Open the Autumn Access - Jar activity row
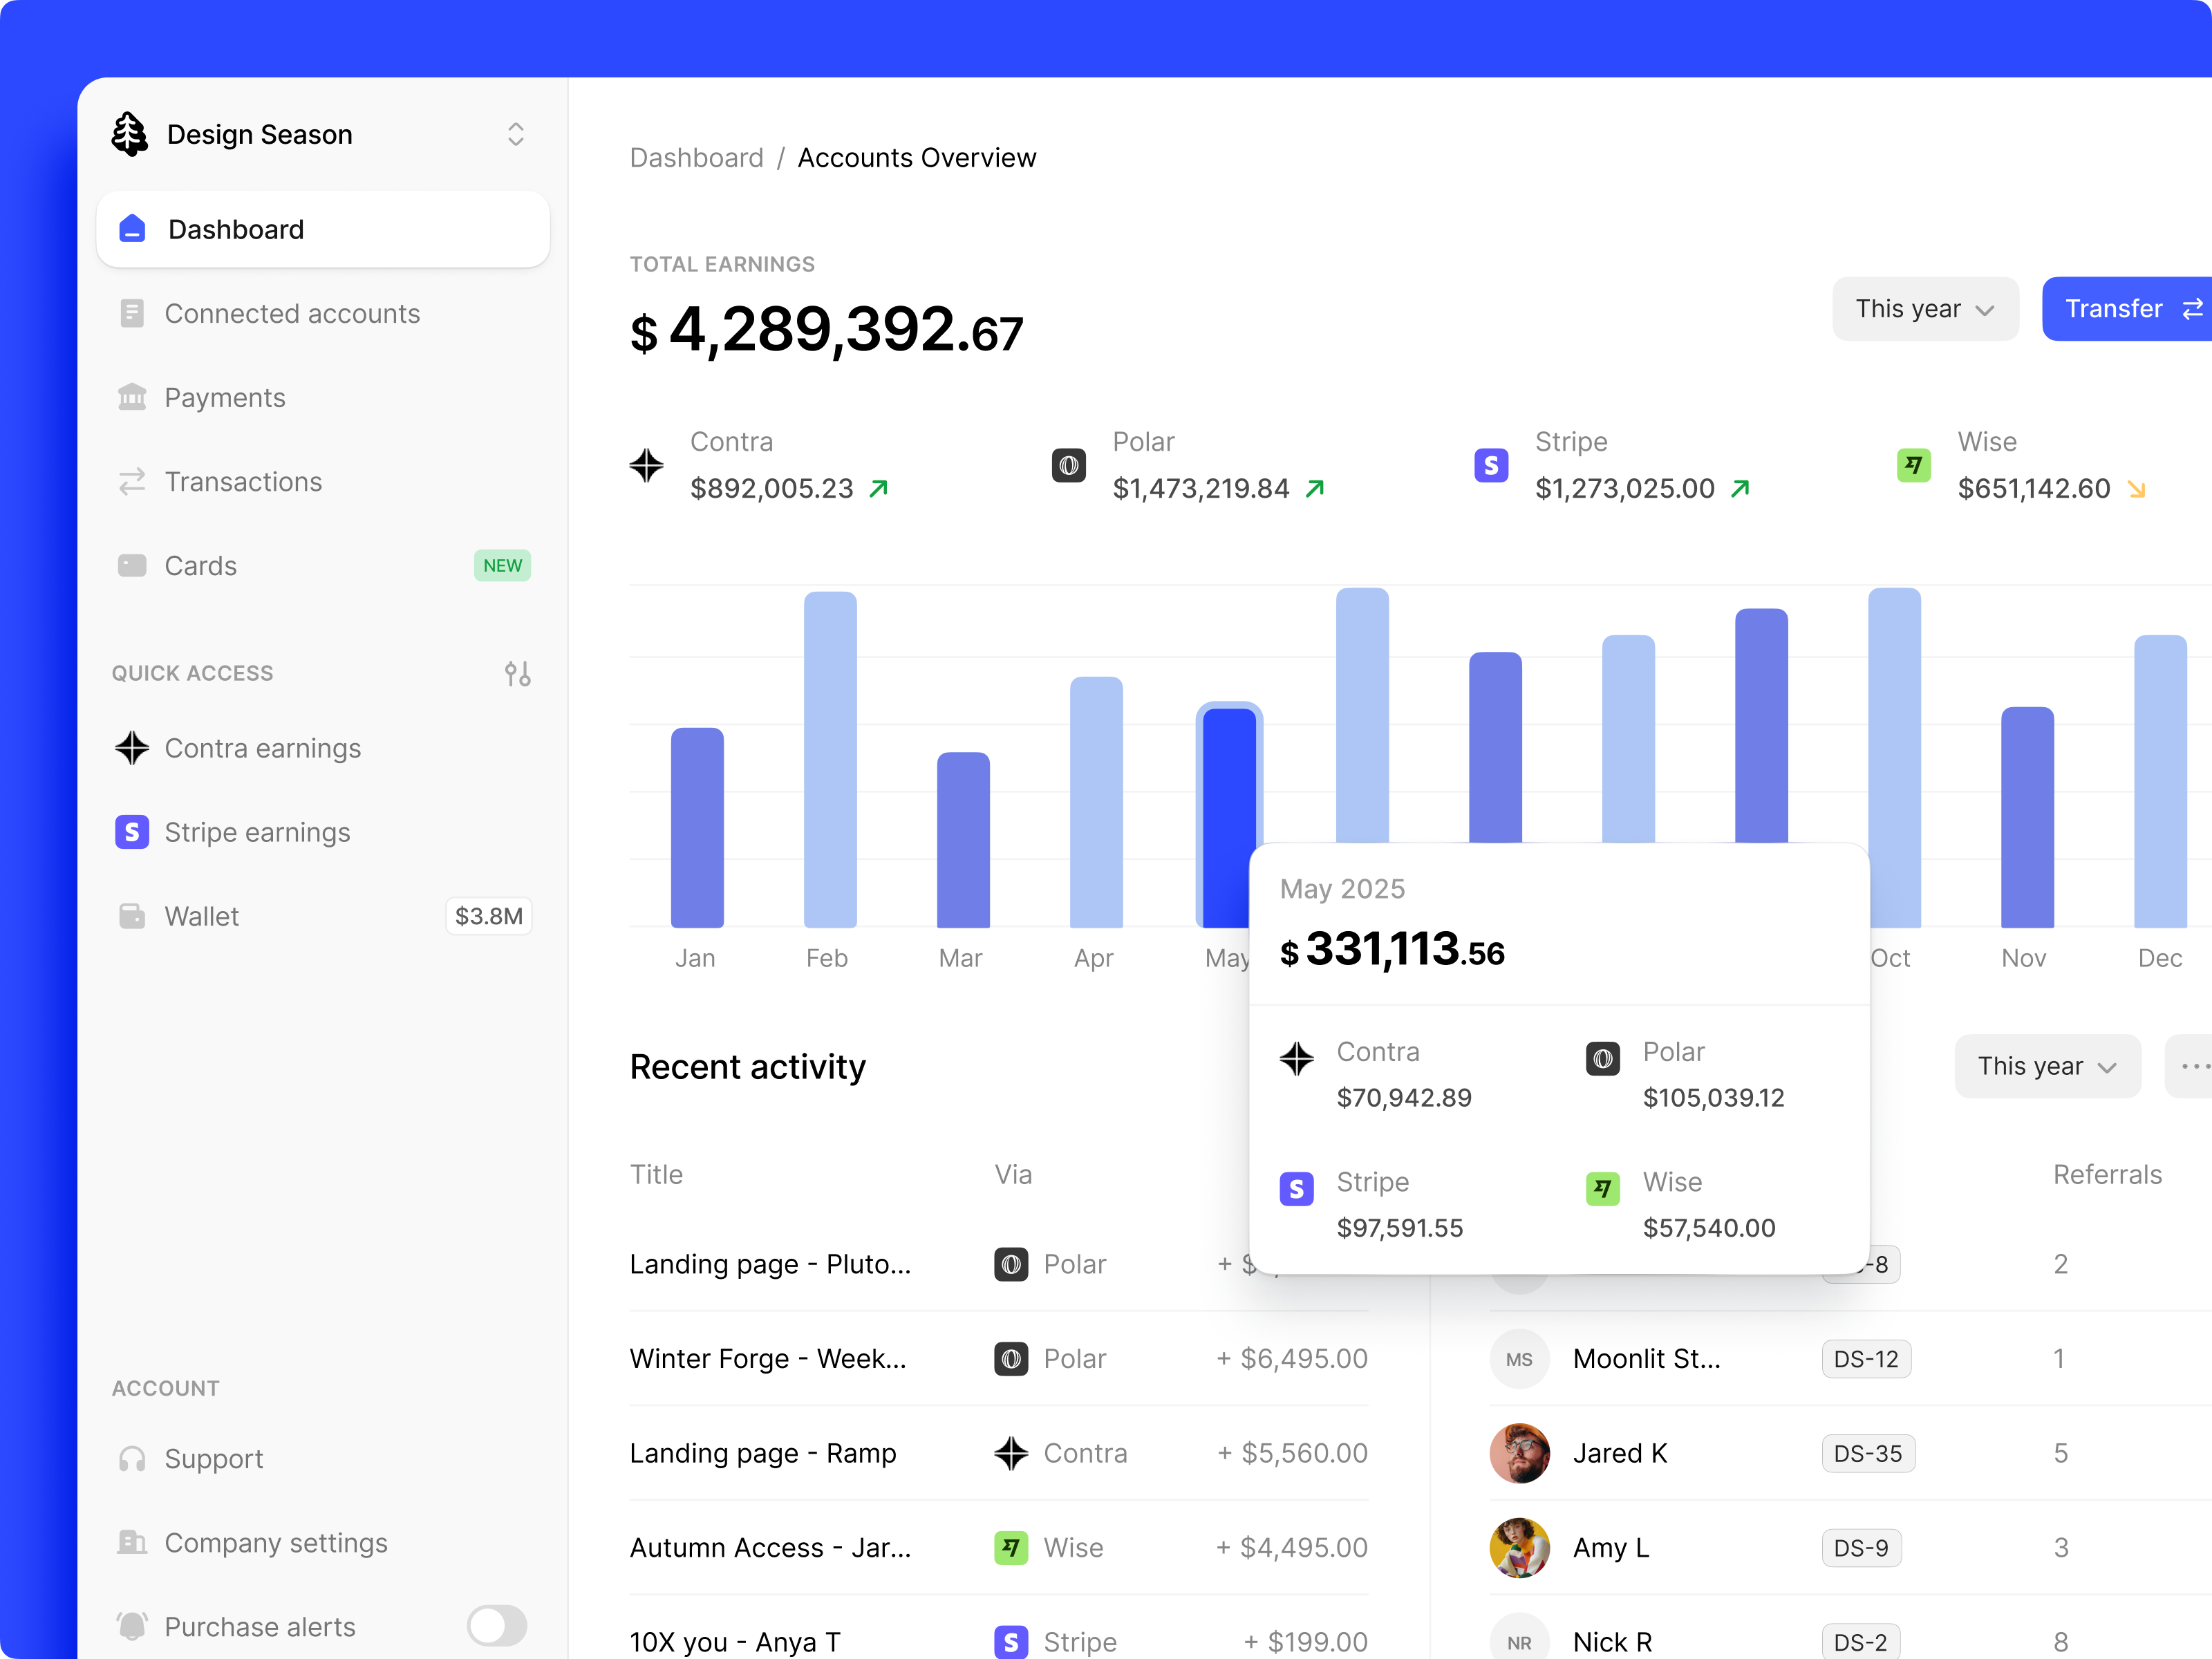 point(998,1547)
